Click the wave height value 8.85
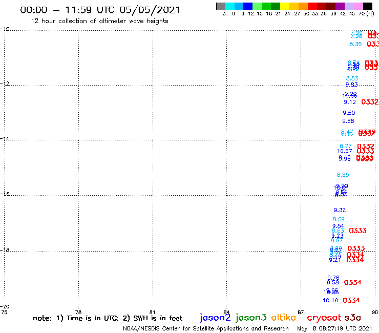This screenshot has width=379, height=333. point(343,175)
